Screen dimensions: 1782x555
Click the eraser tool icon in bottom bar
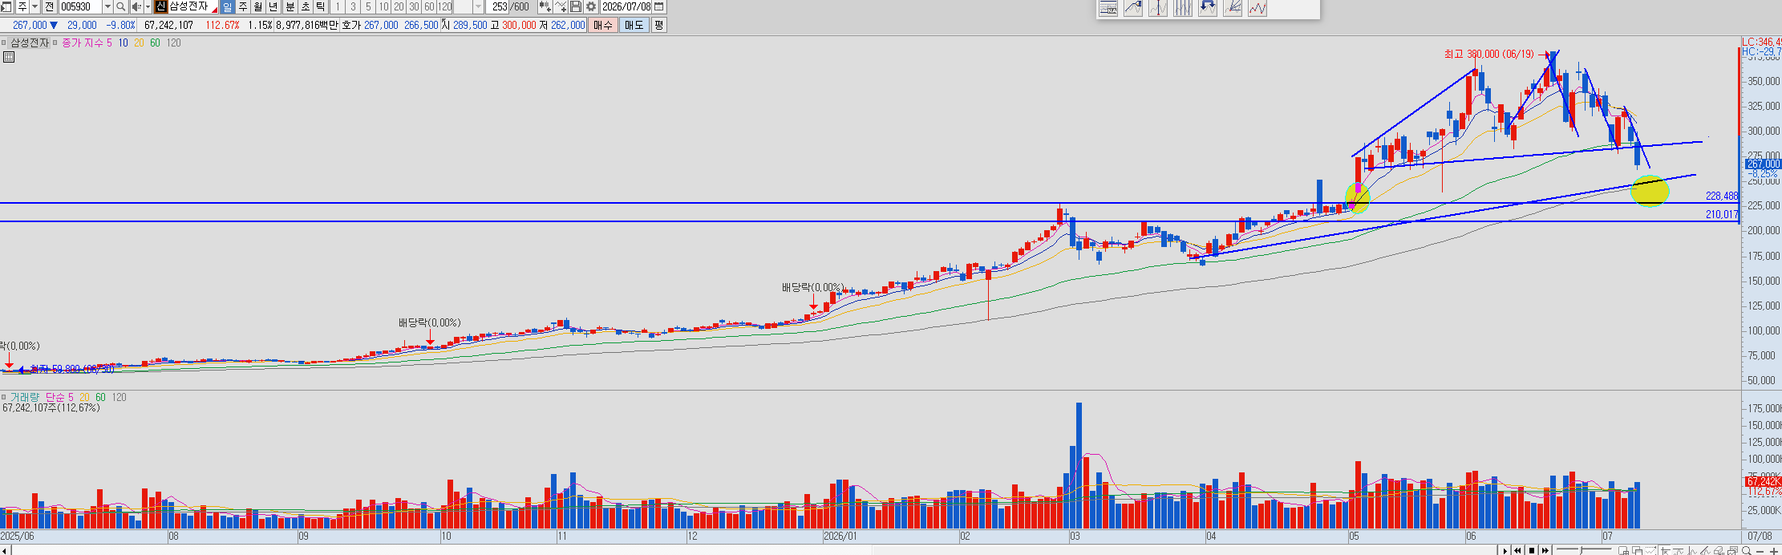[x=1718, y=551]
